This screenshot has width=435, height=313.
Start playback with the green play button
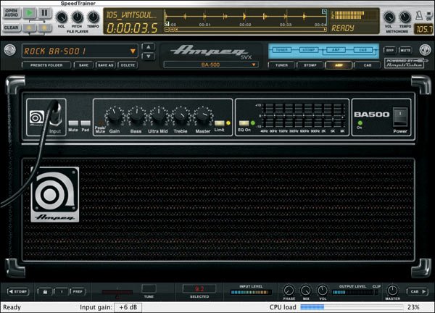tap(30, 13)
